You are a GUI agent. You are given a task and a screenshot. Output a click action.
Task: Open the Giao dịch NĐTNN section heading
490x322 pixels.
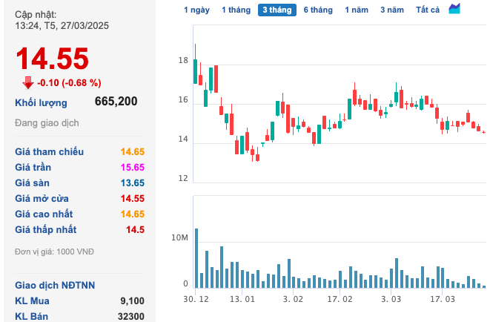55,285
